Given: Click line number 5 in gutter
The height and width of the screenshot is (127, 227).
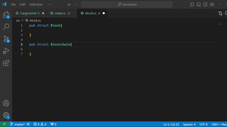Looking at the screenshot, I should click(22, 44).
